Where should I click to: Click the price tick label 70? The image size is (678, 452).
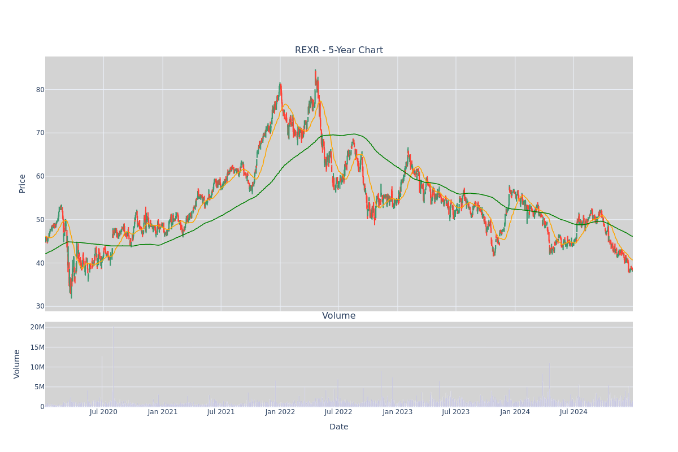(x=40, y=133)
